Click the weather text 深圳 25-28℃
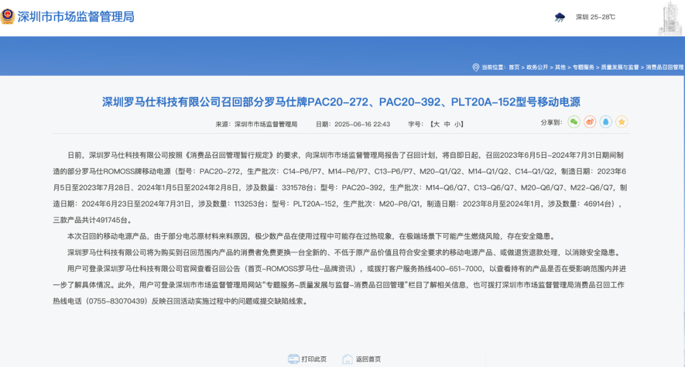The image size is (685, 367). pos(596,17)
